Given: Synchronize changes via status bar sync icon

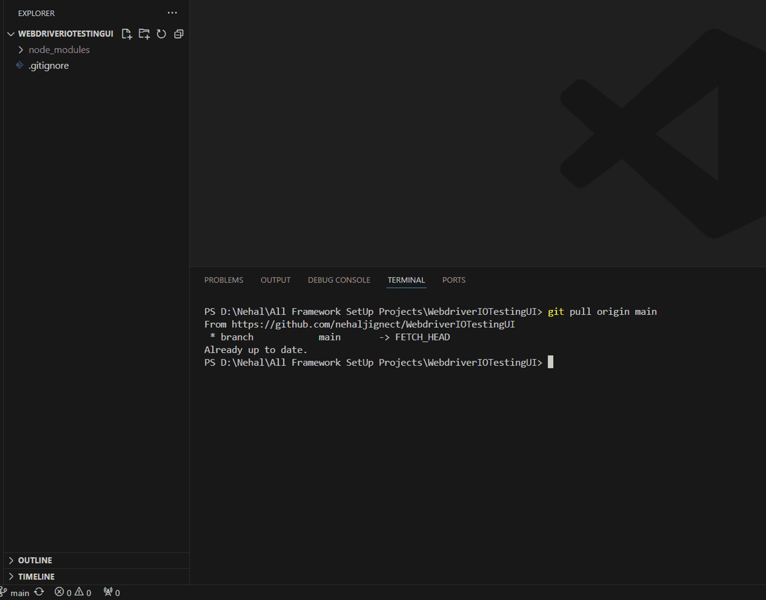Looking at the screenshot, I should coord(39,592).
